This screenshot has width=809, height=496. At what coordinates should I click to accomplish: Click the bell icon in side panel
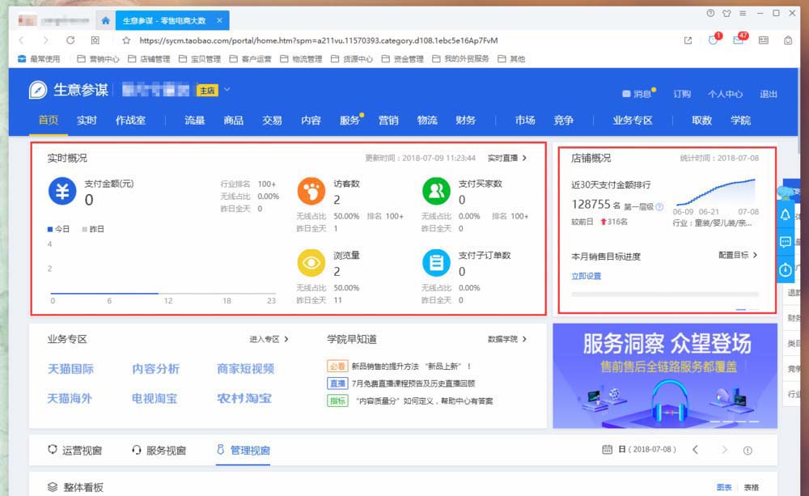tap(786, 214)
